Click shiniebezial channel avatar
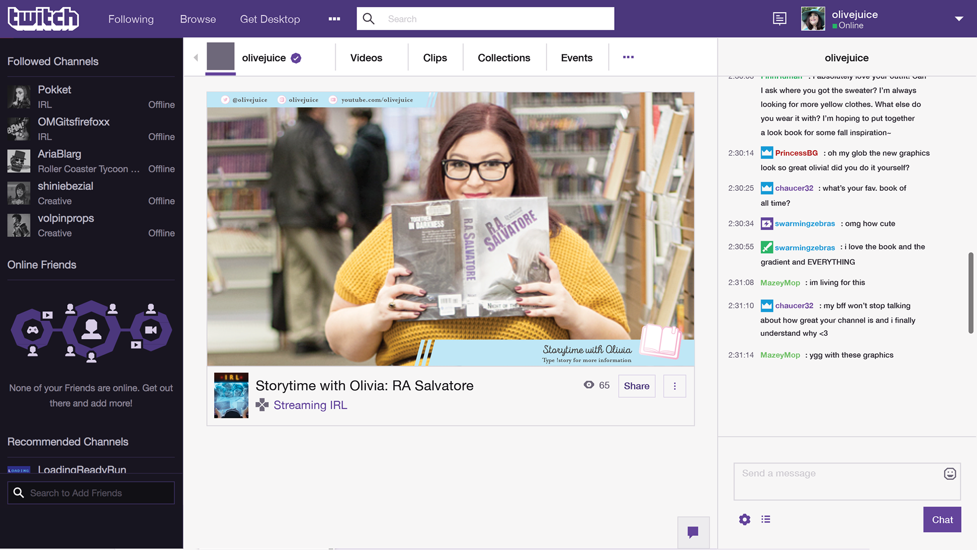This screenshot has width=977, height=550. point(19,193)
